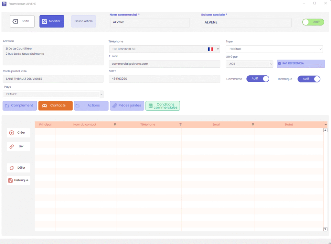Open the Type dropdown showing Habituel
Image resolution: width=331 pixels, height=244 pixels.
tap(274, 49)
